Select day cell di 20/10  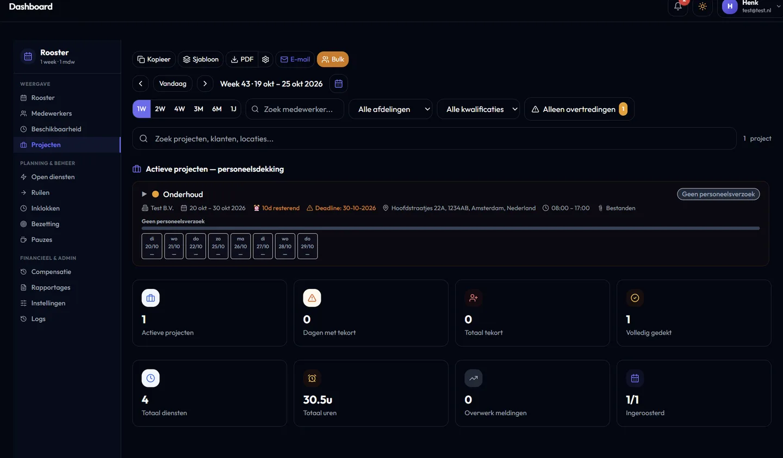[152, 246]
